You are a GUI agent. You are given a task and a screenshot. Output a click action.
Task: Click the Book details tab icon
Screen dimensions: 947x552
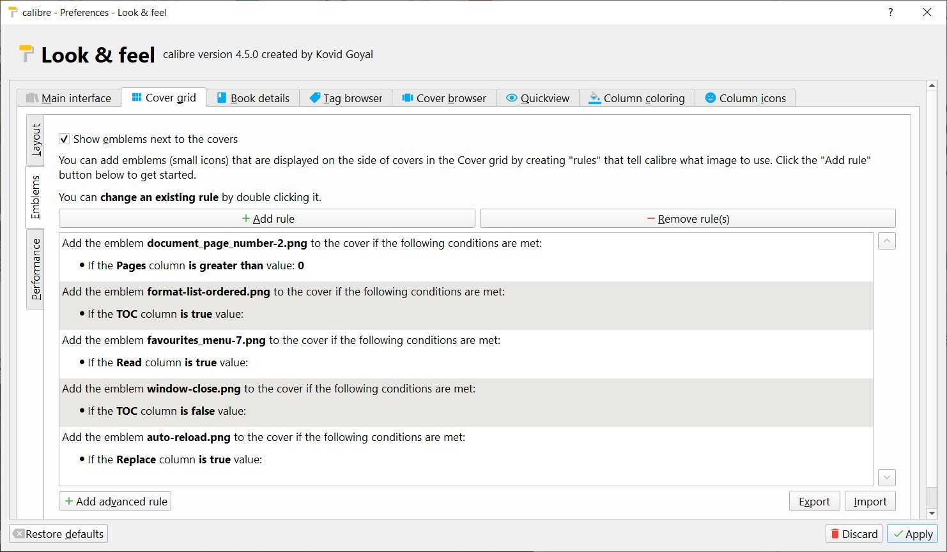coord(222,98)
